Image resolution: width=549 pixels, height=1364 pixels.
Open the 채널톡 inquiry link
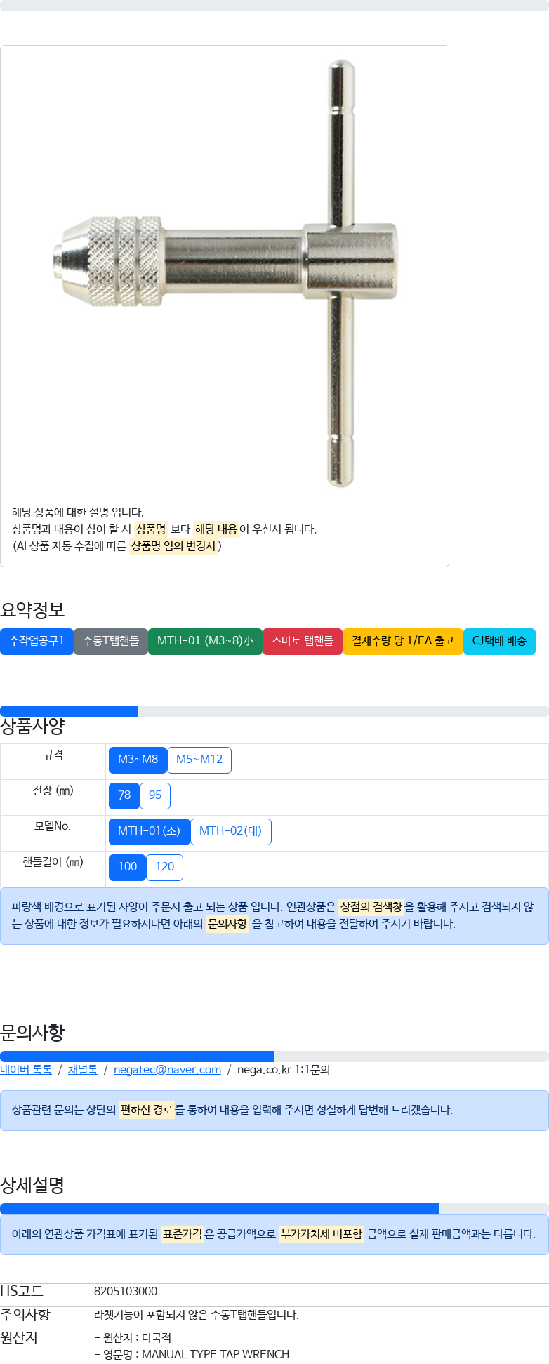coord(83,1070)
